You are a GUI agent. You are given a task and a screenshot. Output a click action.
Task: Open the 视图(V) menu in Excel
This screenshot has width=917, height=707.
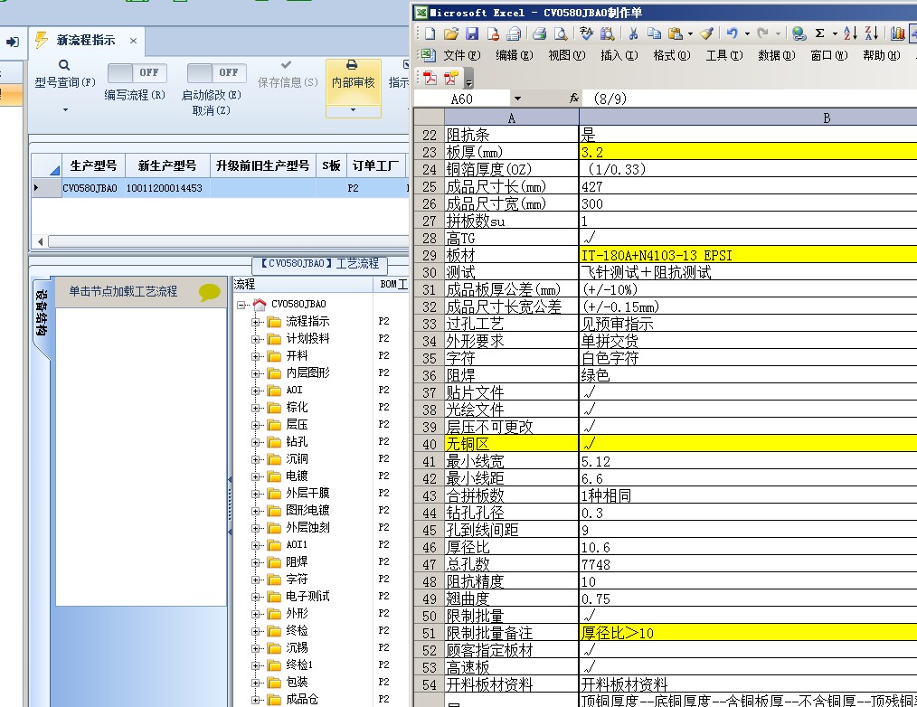coord(566,55)
